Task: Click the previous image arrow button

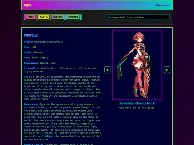Action: click(107, 70)
